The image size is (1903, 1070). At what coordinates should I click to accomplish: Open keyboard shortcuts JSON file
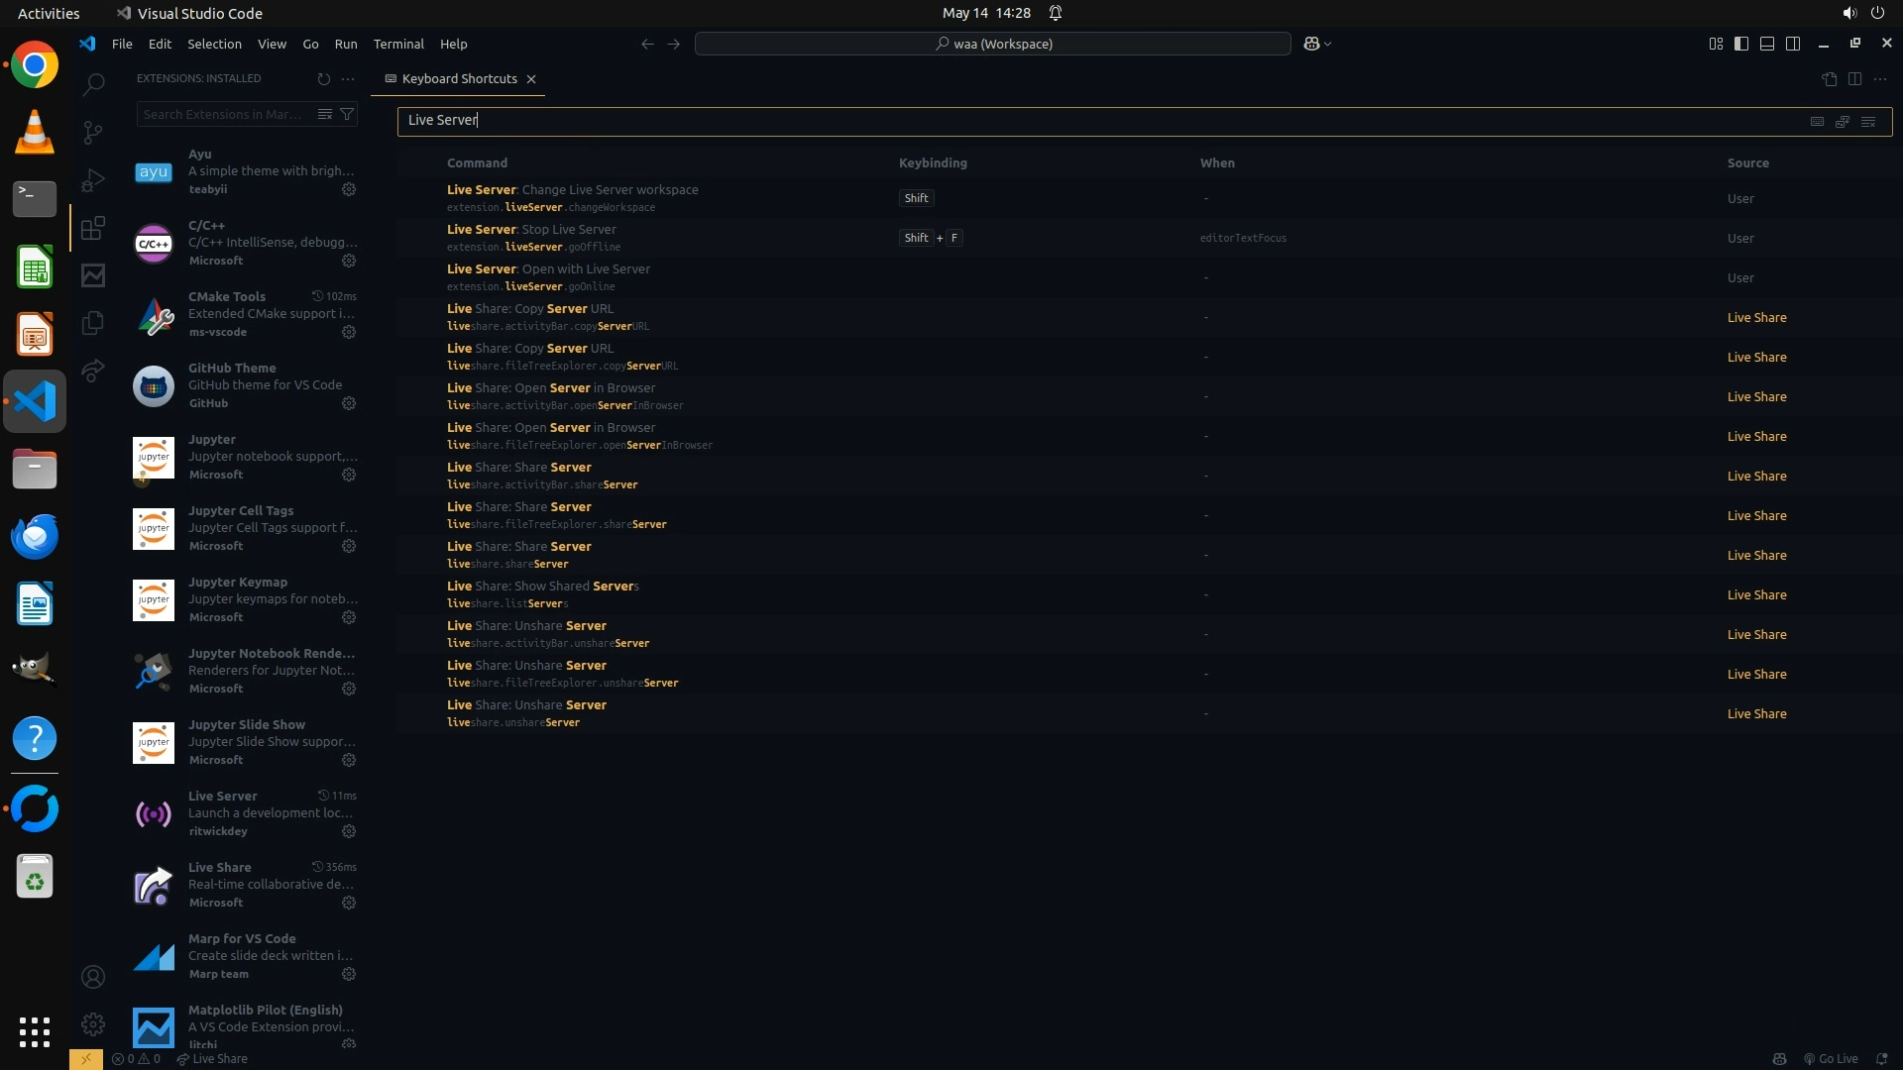pos(1829,79)
